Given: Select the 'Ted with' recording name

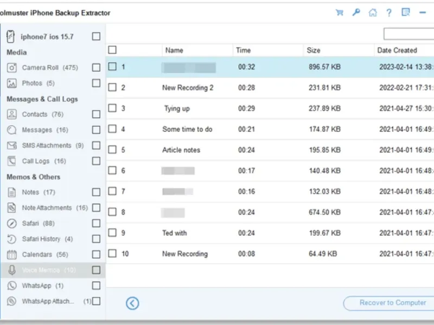Looking at the screenshot, I should (x=174, y=233).
